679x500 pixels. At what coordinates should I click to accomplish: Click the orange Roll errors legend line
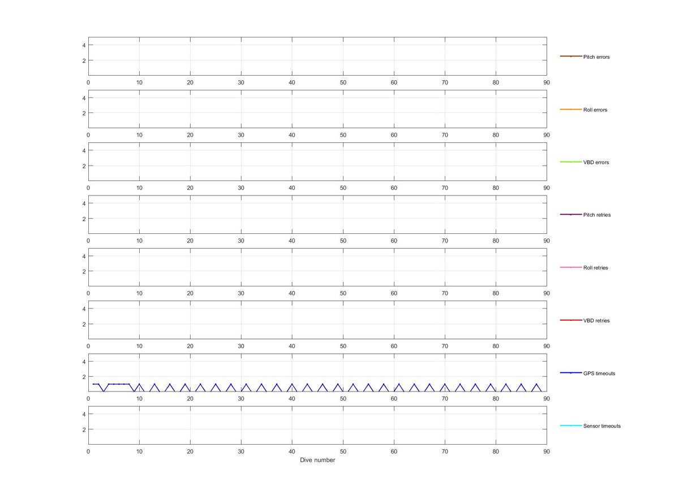click(x=571, y=109)
